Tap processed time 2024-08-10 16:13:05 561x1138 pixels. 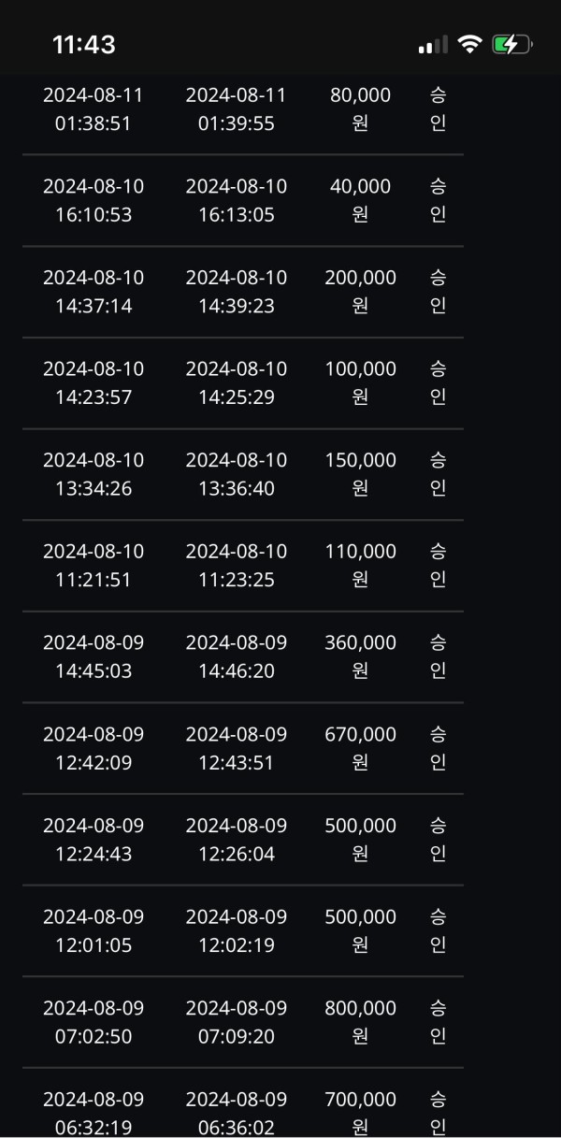pos(237,200)
